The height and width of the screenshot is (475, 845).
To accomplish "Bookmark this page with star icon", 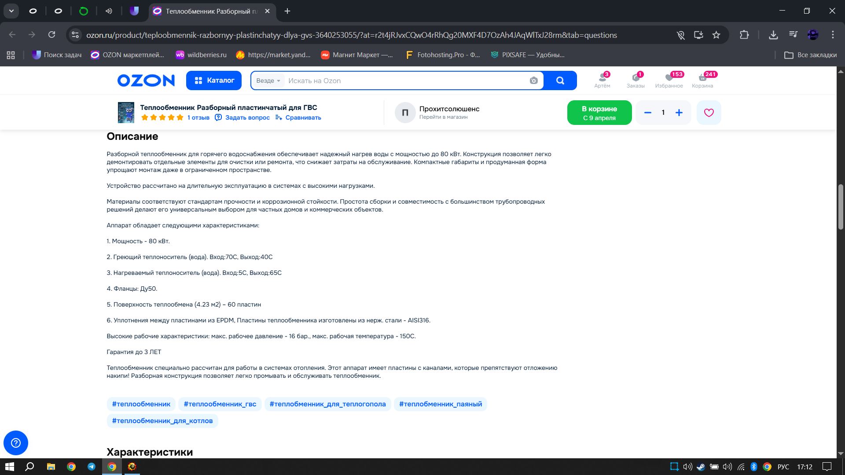I will click(716, 35).
